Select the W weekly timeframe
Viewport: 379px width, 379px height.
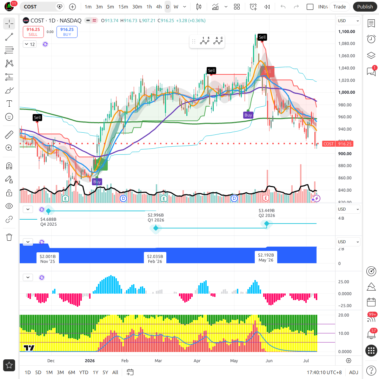176,7
